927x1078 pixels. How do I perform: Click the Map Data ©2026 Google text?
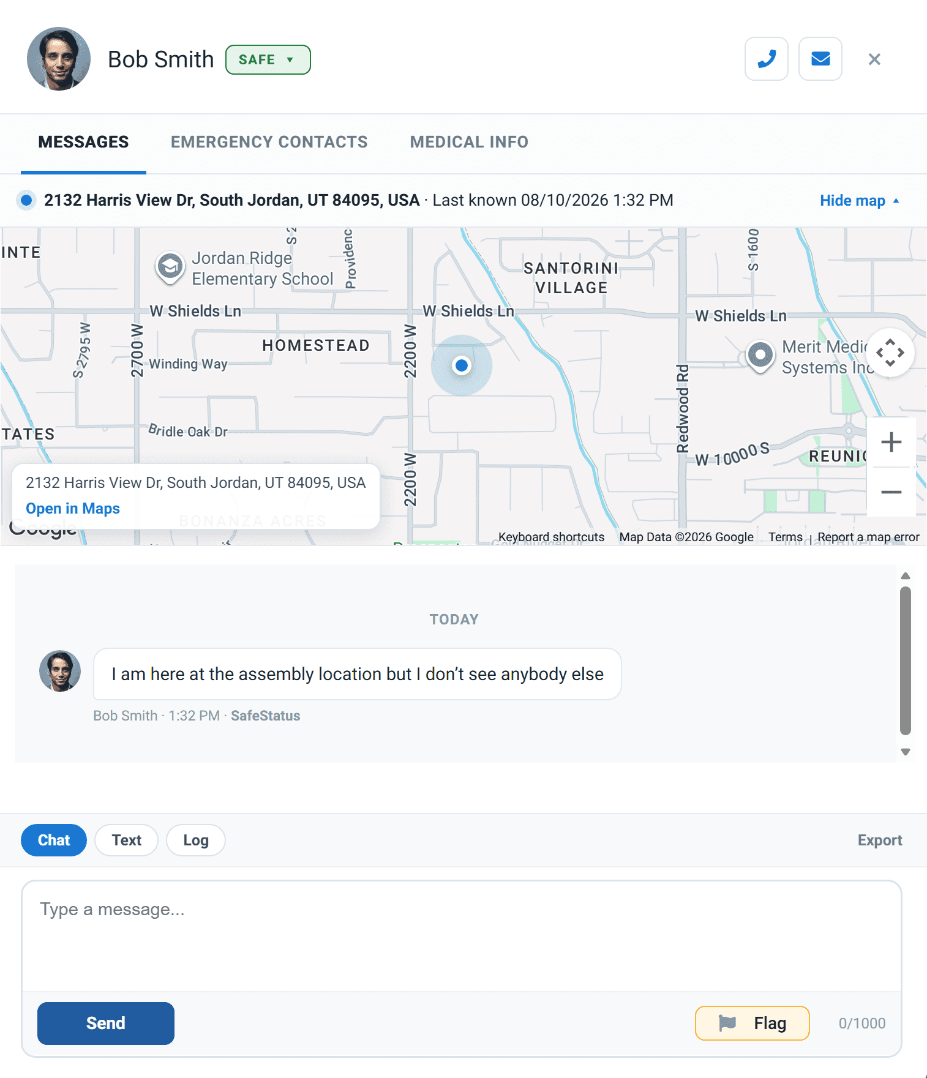point(686,537)
